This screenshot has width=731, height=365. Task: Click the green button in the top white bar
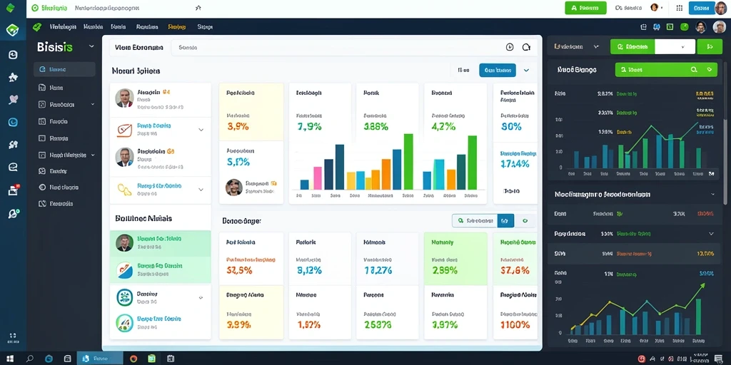click(585, 8)
